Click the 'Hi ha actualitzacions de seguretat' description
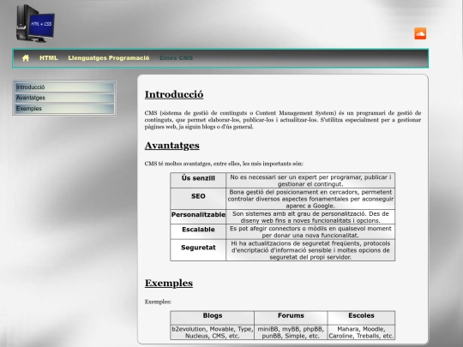The height and width of the screenshot is (347, 463). coord(310,250)
